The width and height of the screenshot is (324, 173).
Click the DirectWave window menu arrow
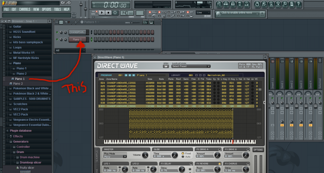(95, 57)
